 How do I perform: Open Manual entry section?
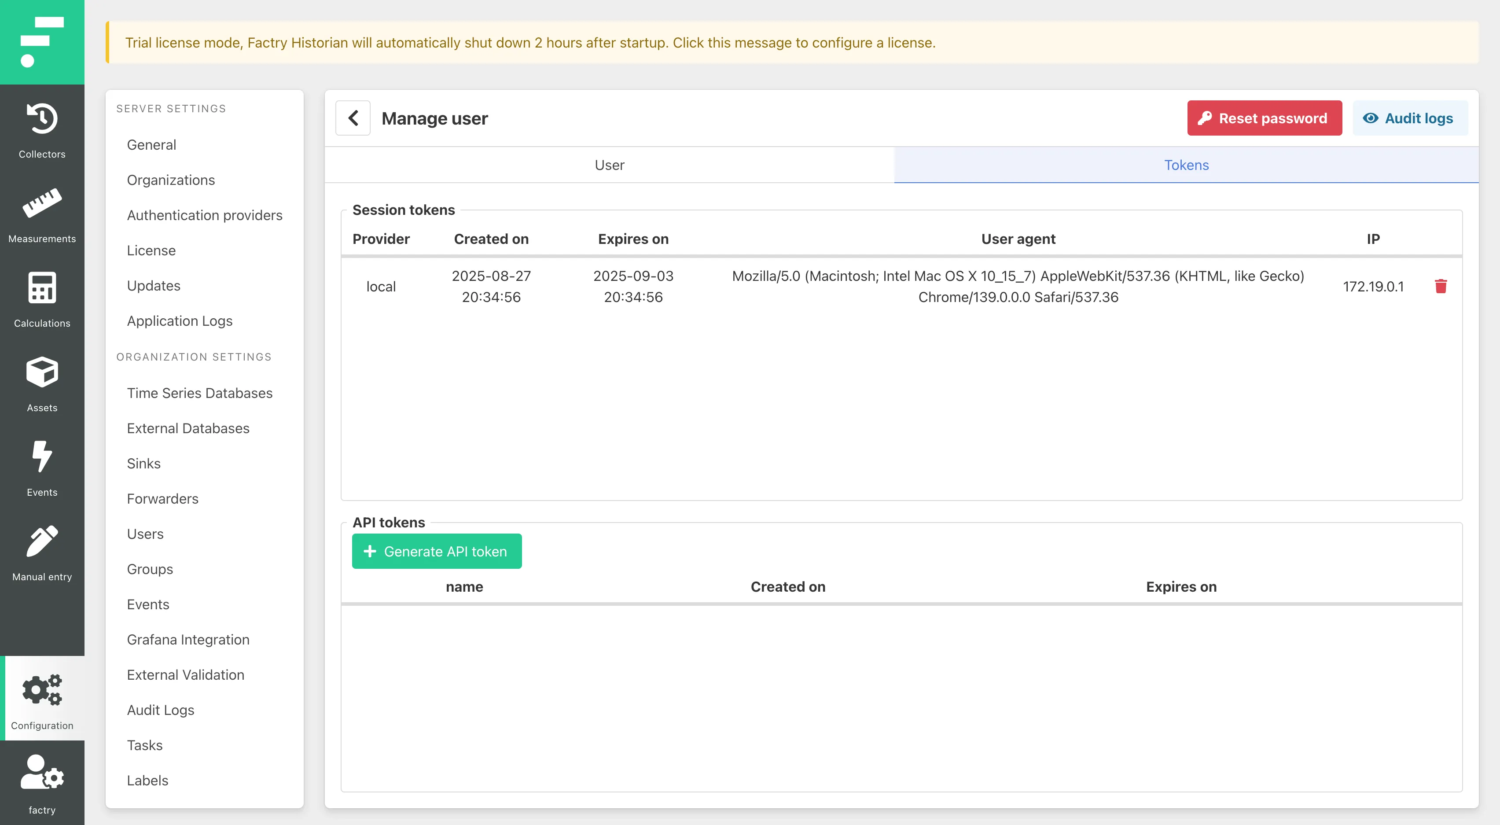[x=42, y=553]
